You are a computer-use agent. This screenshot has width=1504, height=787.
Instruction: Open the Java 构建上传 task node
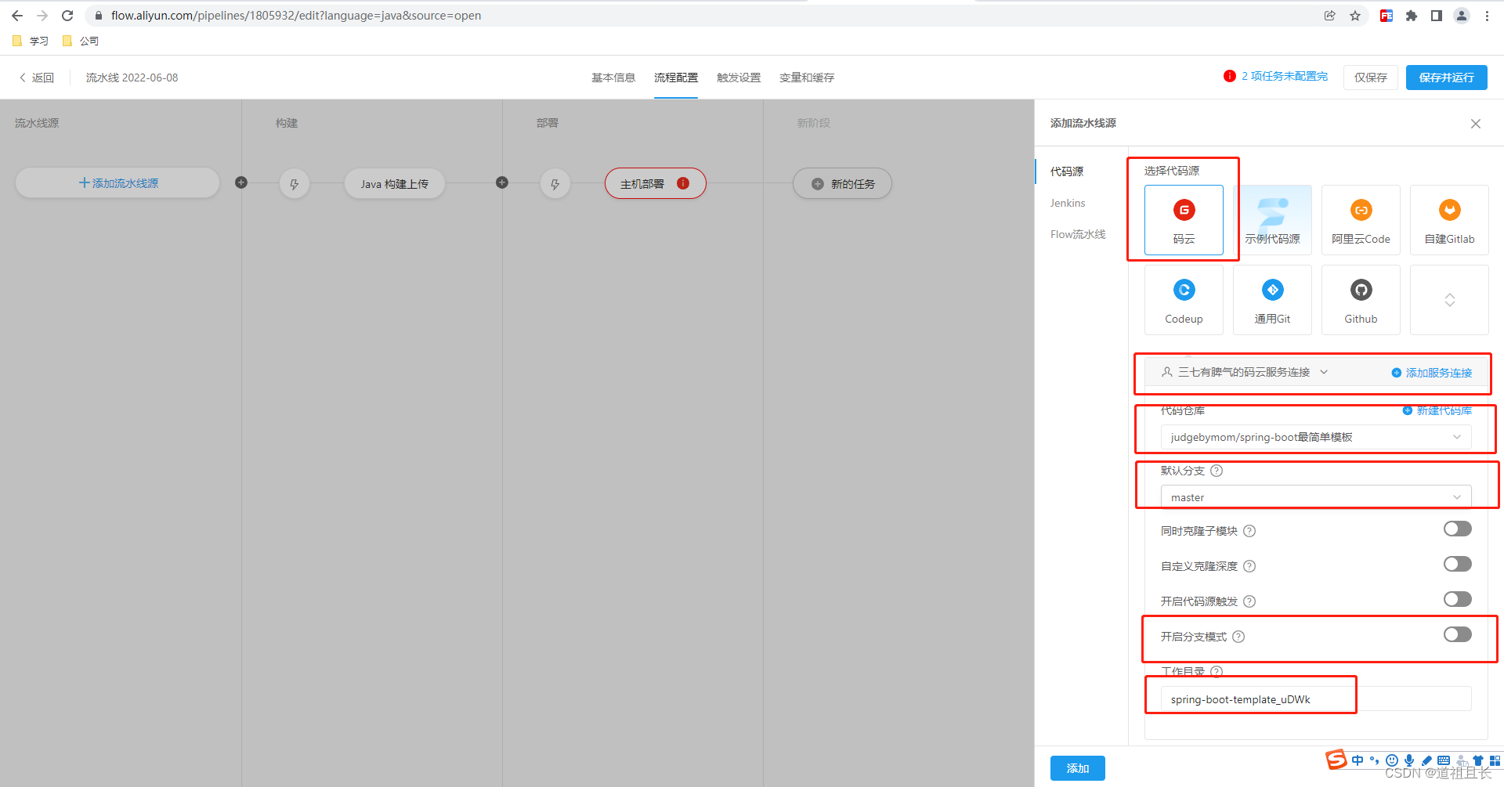(395, 184)
